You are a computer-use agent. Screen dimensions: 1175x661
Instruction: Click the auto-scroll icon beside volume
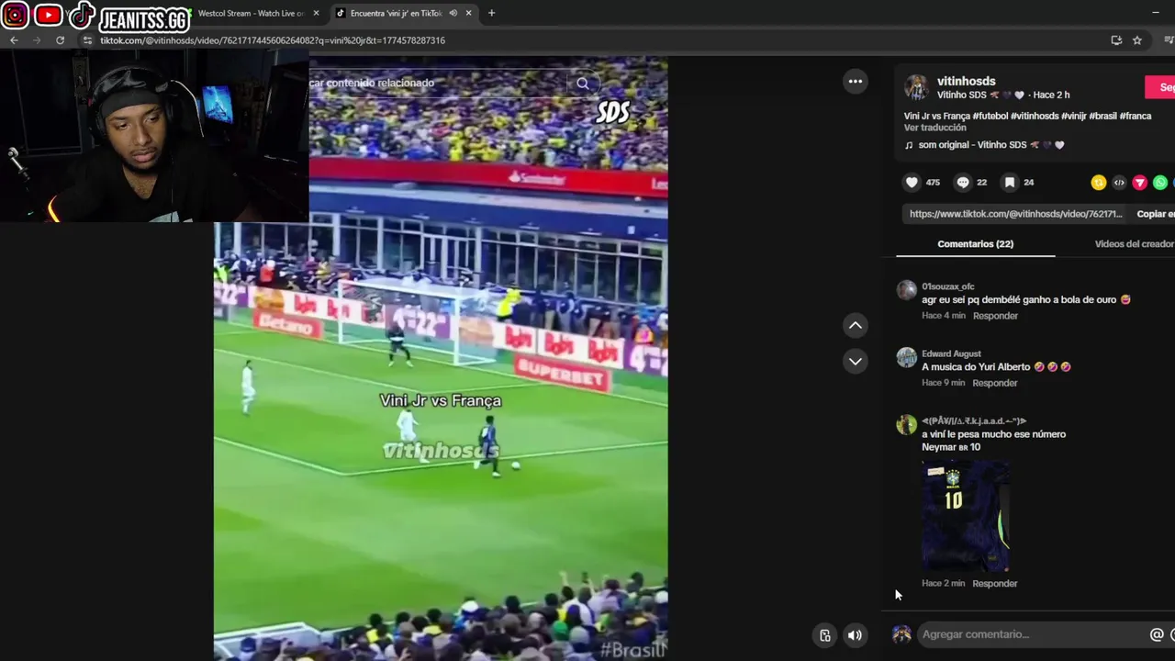point(825,635)
